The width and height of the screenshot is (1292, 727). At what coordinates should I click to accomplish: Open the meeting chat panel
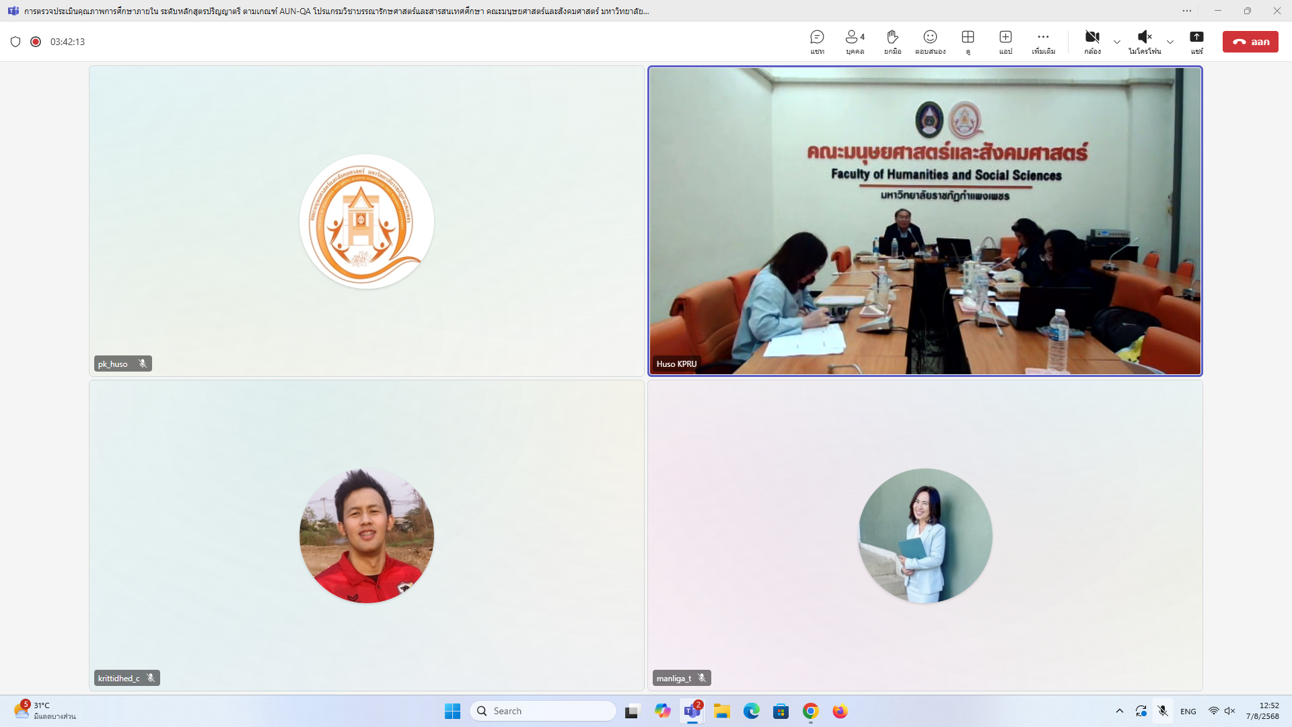(817, 41)
